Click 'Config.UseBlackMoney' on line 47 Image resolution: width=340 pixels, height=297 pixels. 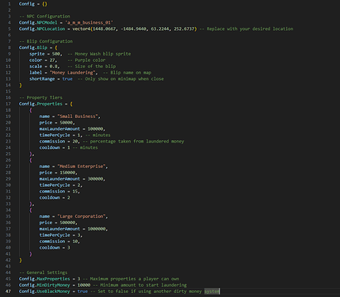click(44, 291)
